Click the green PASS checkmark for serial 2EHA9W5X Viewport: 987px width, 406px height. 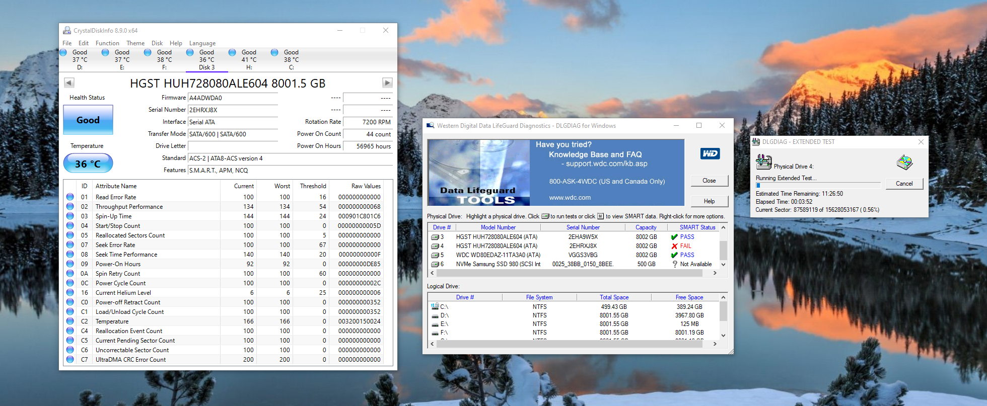click(674, 237)
